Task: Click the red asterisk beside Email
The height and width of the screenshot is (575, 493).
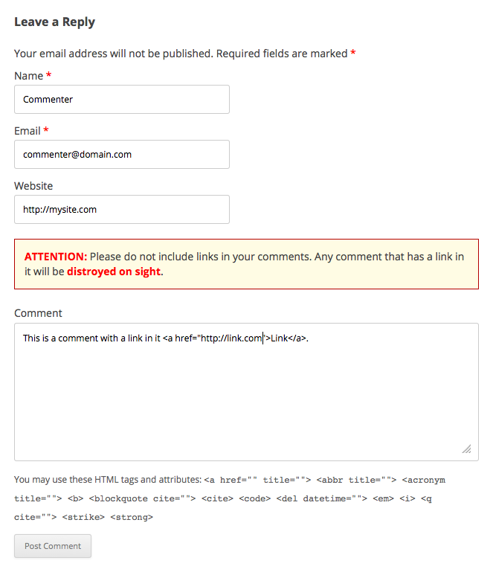Action: pyautogui.click(x=46, y=129)
